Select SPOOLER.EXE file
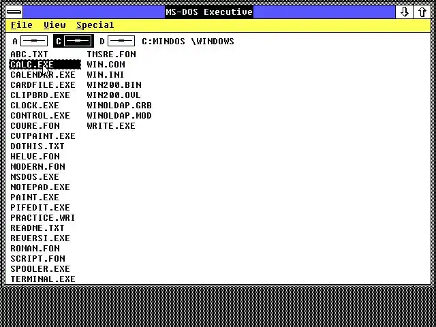Image resolution: width=436 pixels, height=327 pixels. click(40, 269)
